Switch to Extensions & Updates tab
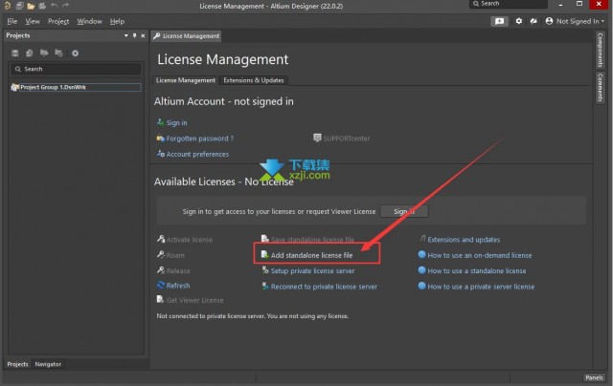This screenshot has width=613, height=386. [253, 80]
